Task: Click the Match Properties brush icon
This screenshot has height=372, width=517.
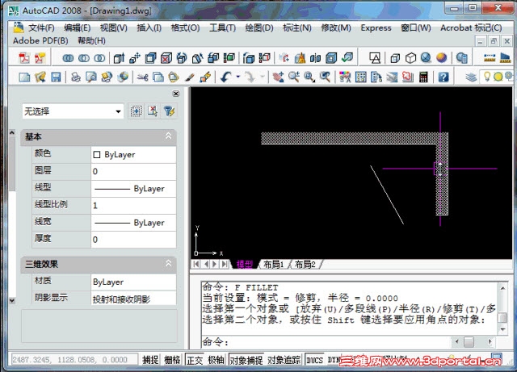Action: click(190, 77)
